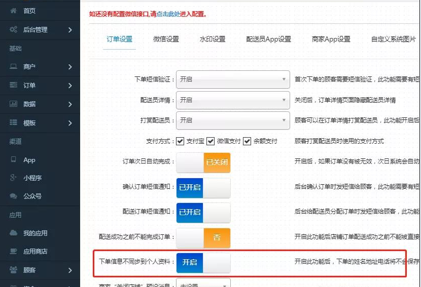
Task: Open the 下单短信验证 dropdown
Action: [x=233, y=79]
